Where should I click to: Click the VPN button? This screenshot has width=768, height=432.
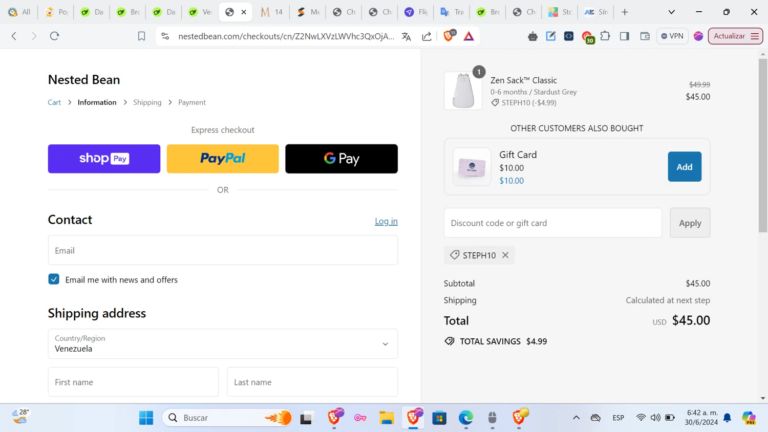click(672, 36)
